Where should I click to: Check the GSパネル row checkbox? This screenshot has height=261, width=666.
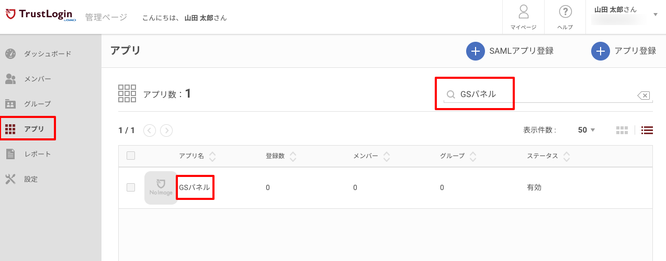click(131, 187)
